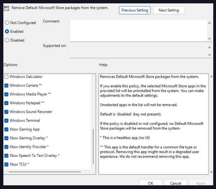The image size is (216, 189).
Task: Click the 'Xbox Identity Provider *' option label
Action: tap(29, 147)
